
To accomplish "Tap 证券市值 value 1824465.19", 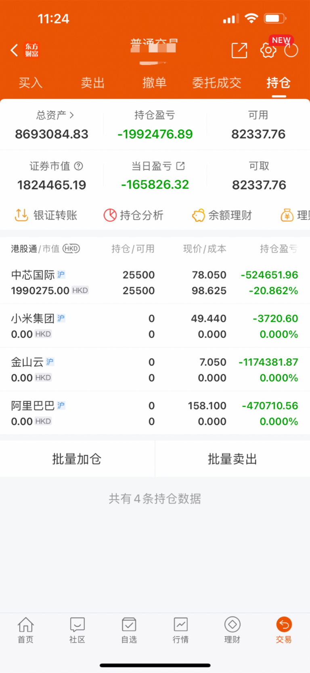I will point(52,185).
